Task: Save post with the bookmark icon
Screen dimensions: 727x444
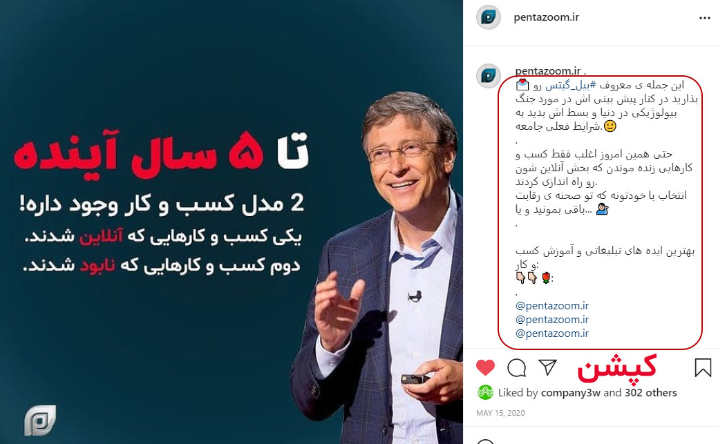Action: point(703,367)
